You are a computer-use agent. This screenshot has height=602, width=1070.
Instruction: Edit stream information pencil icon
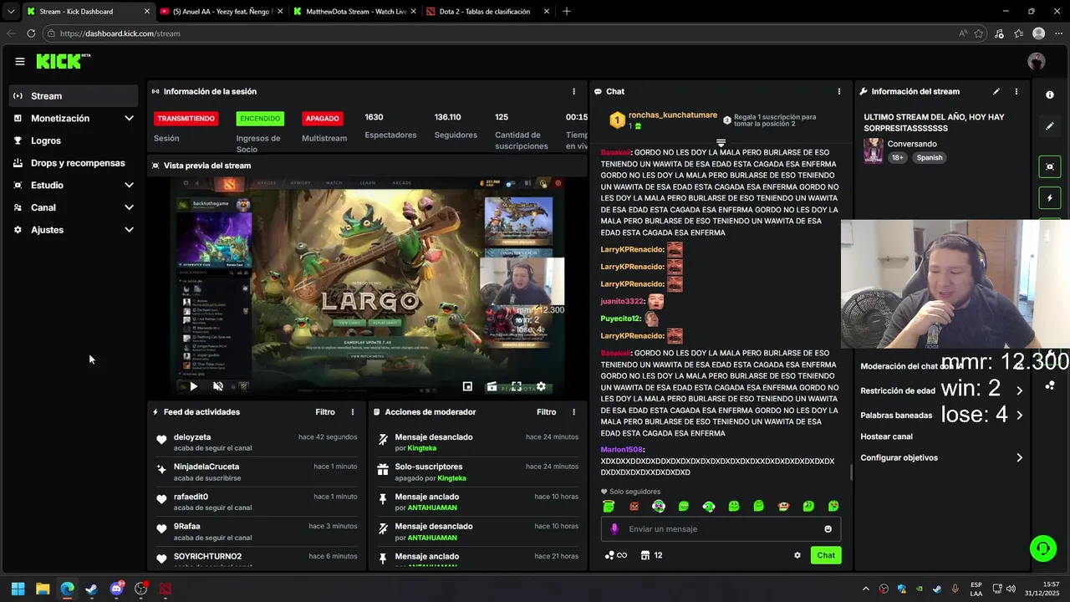pyautogui.click(x=996, y=91)
